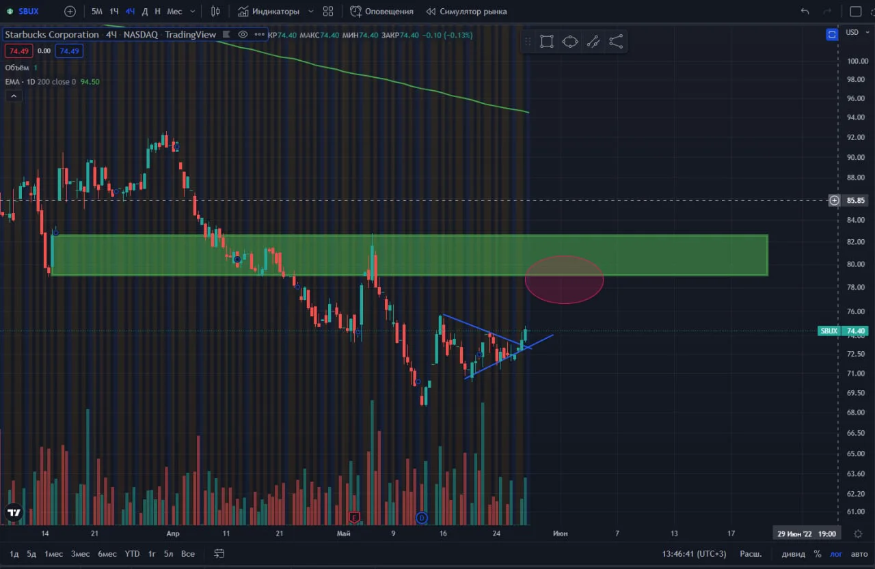Set date range to YTD
The width and height of the screenshot is (875, 569).
pyautogui.click(x=132, y=554)
